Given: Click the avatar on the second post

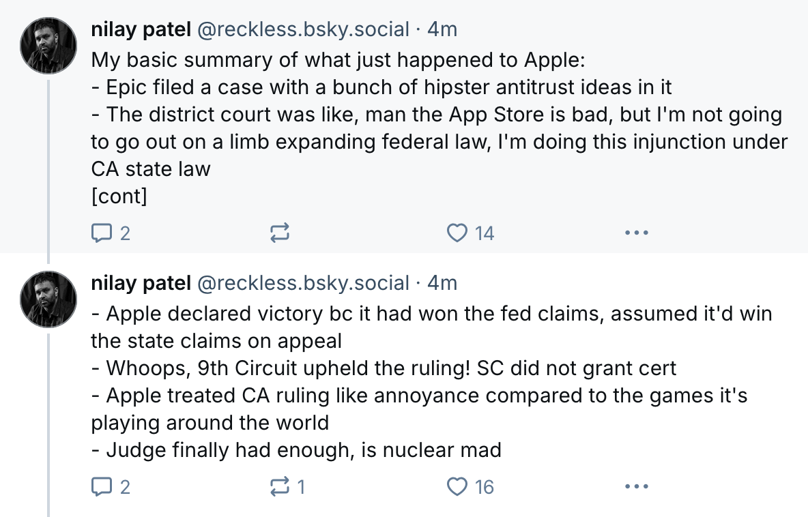Looking at the screenshot, I should [48, 299].
